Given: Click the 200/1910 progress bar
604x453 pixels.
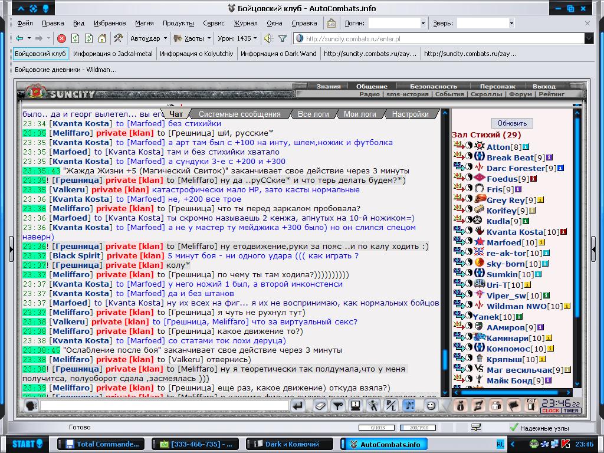Looking at the screenshot, I should click(418, 428).
